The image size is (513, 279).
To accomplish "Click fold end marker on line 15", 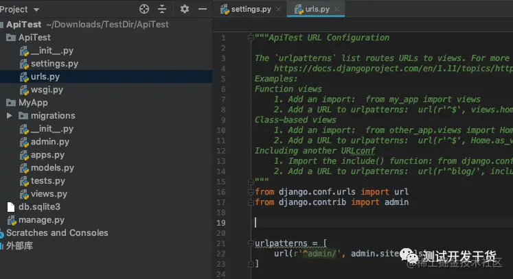I will [251, 182].
